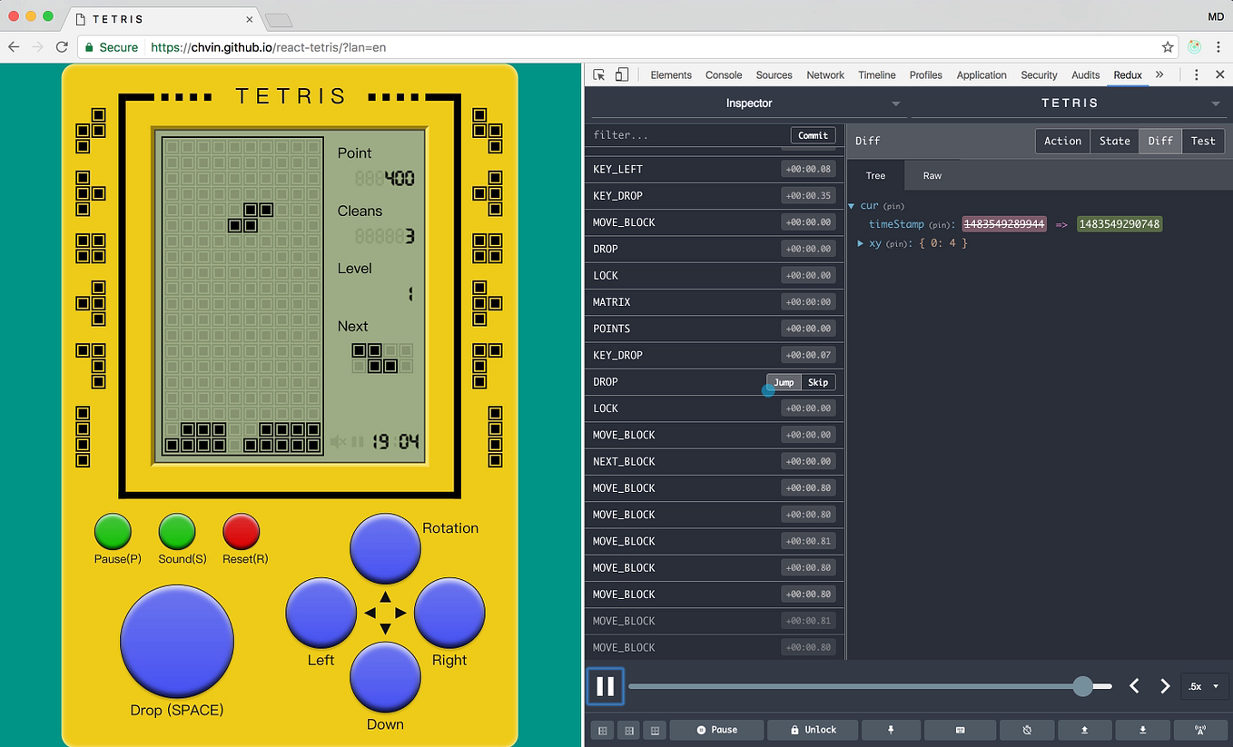Click the browser extension icon next to the star

point(1195,47)
